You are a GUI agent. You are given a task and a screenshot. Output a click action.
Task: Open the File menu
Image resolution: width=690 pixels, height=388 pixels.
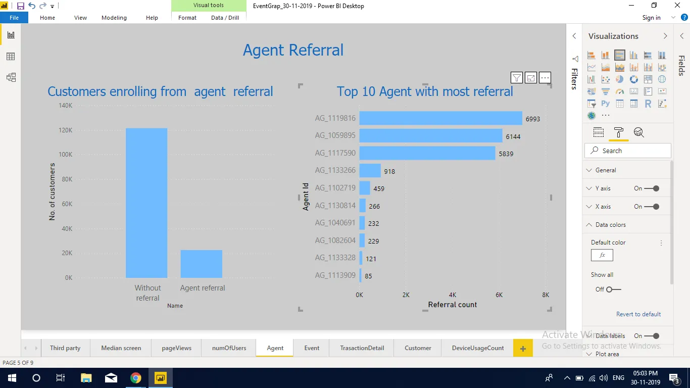(x=14, y=18)
